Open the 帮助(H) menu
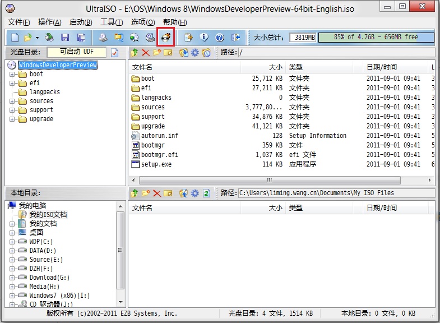Image resolution: width=440 pixels, height=323 pixels. point(175,22)
